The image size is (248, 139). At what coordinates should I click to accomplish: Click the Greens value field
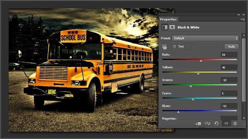(x=229, y=80)
